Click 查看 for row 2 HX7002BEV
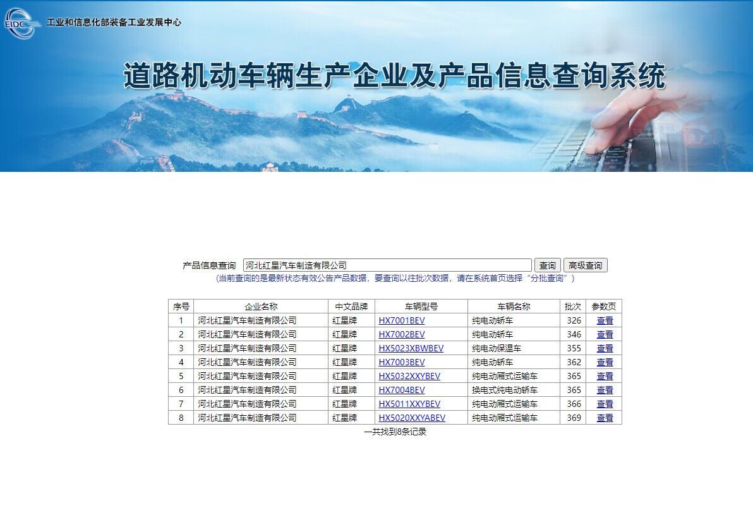Image resolution: width=753 pixels, height=515 pixels. (x=605, y=334)
